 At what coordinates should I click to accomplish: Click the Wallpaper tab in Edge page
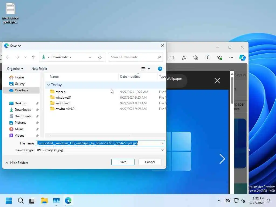(174, 79)
